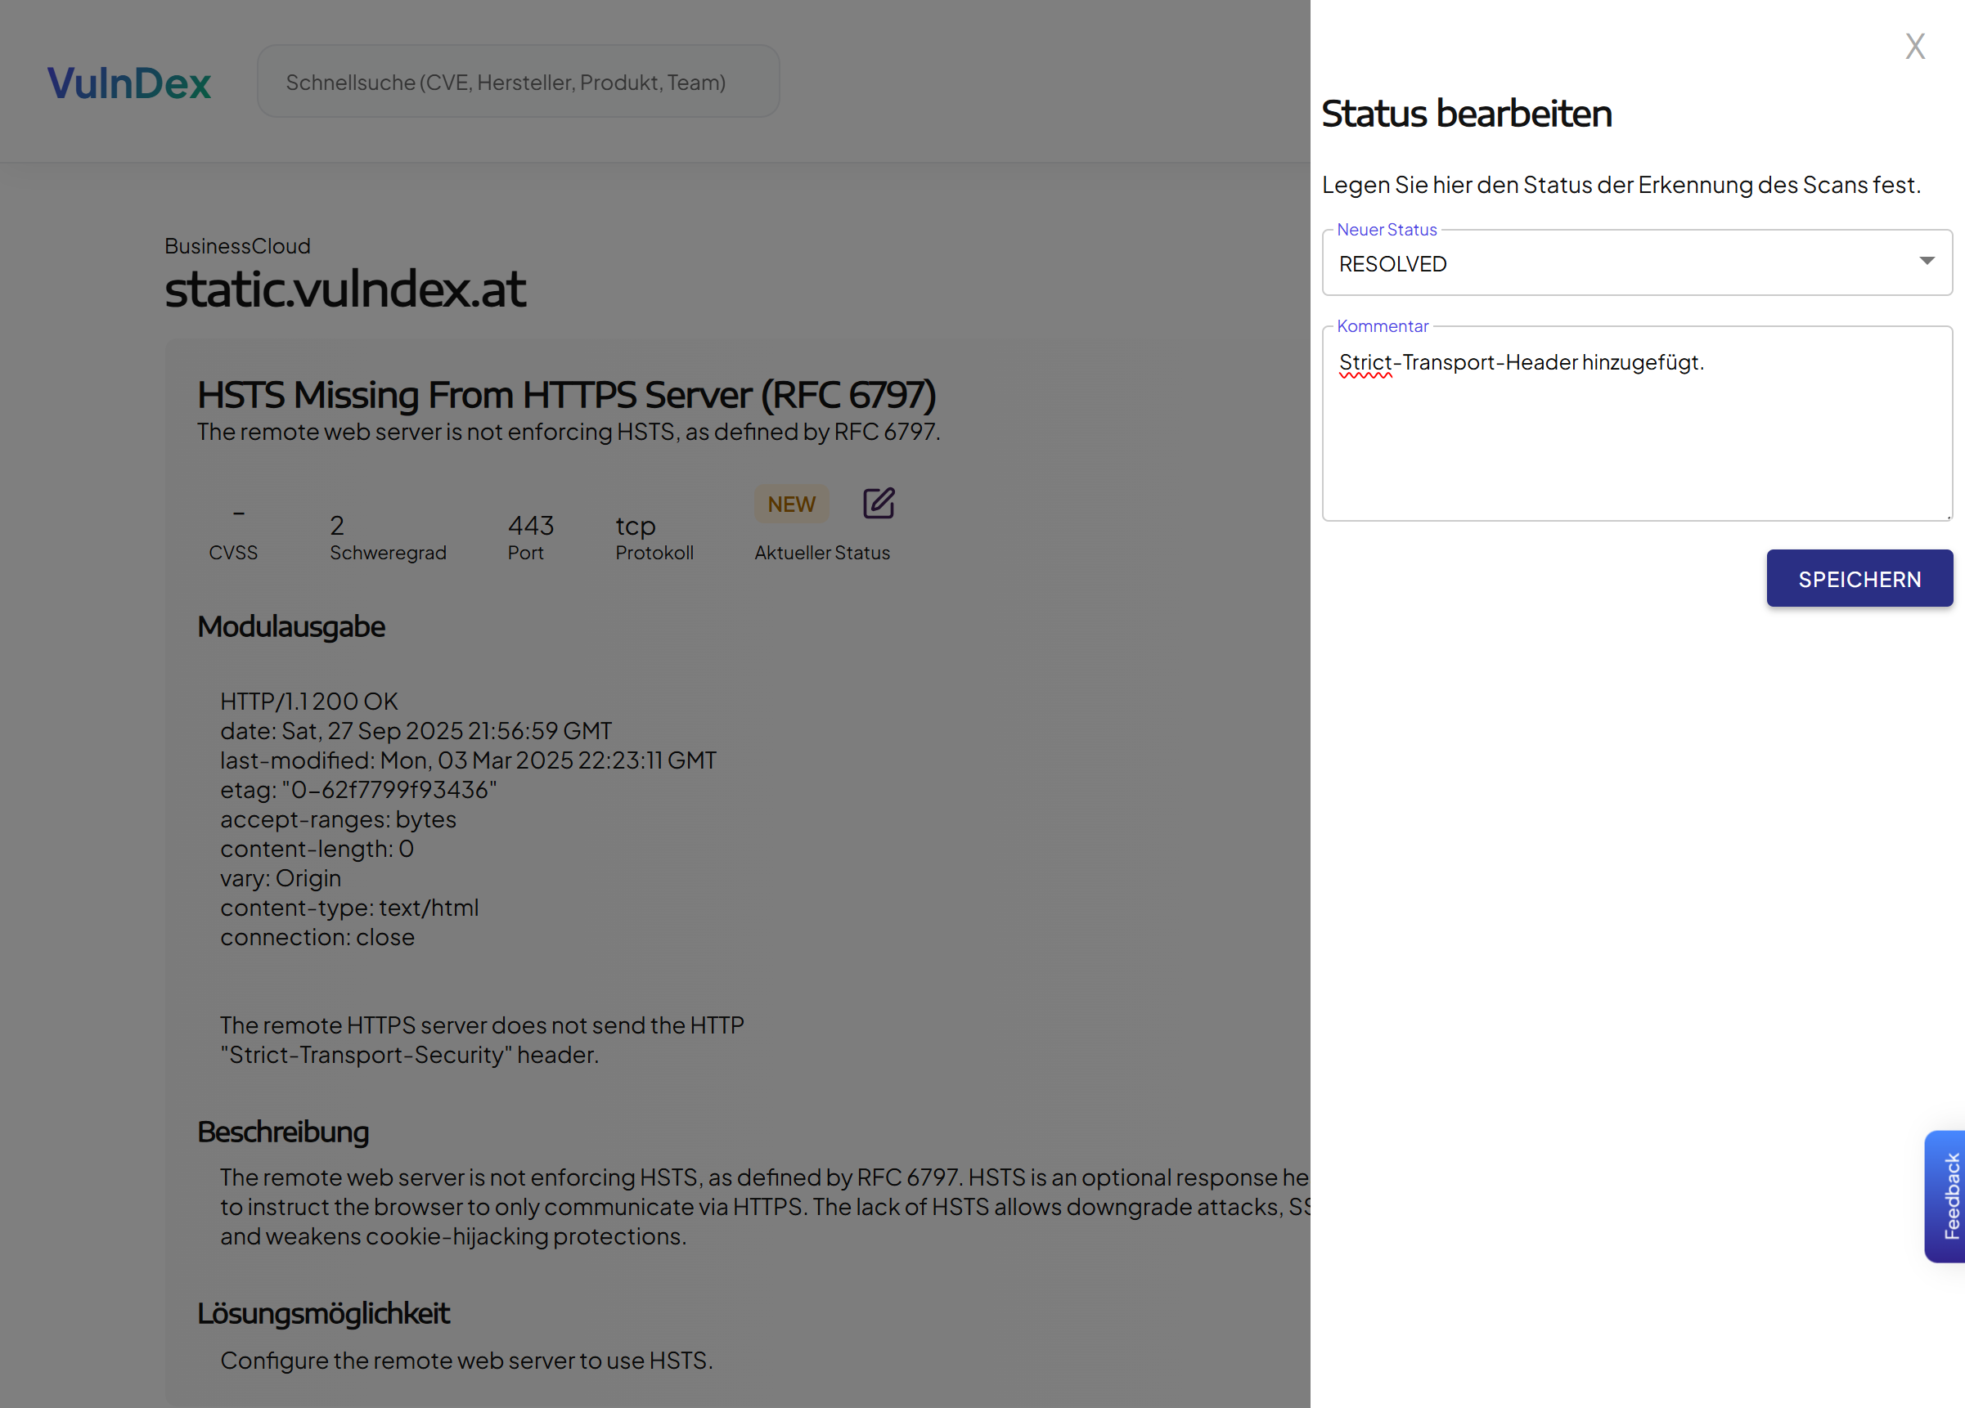Click the Beschreibung section heading

283,1132
